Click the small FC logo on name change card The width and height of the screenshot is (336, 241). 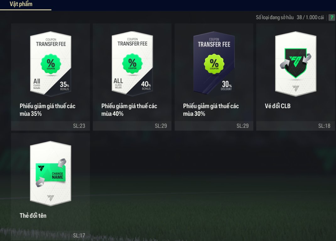pos(51,197)
